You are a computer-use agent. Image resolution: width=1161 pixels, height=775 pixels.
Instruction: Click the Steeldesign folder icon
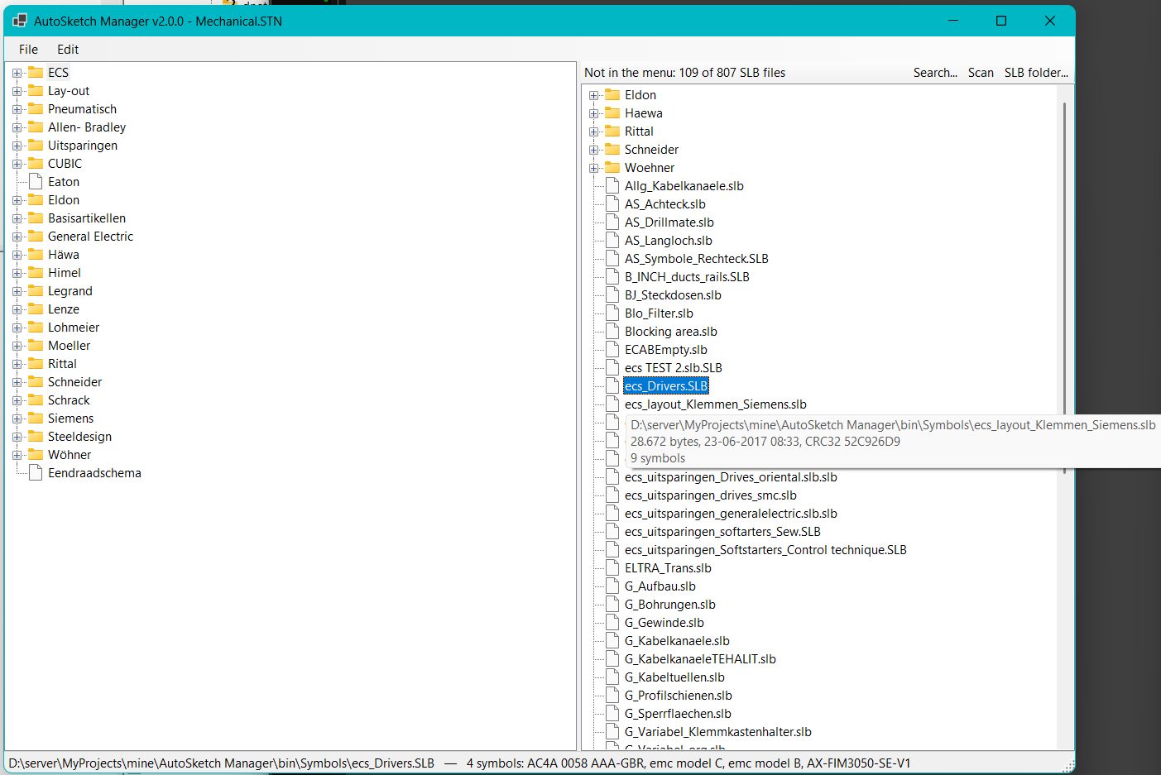(x=36, y=436)
